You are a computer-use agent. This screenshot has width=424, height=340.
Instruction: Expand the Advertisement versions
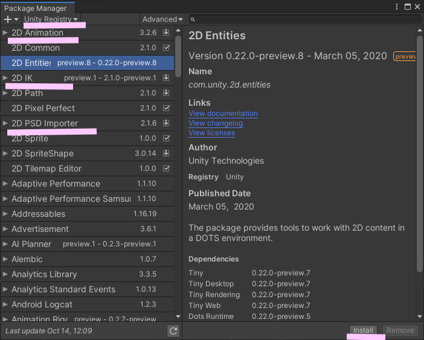(5, 229)
